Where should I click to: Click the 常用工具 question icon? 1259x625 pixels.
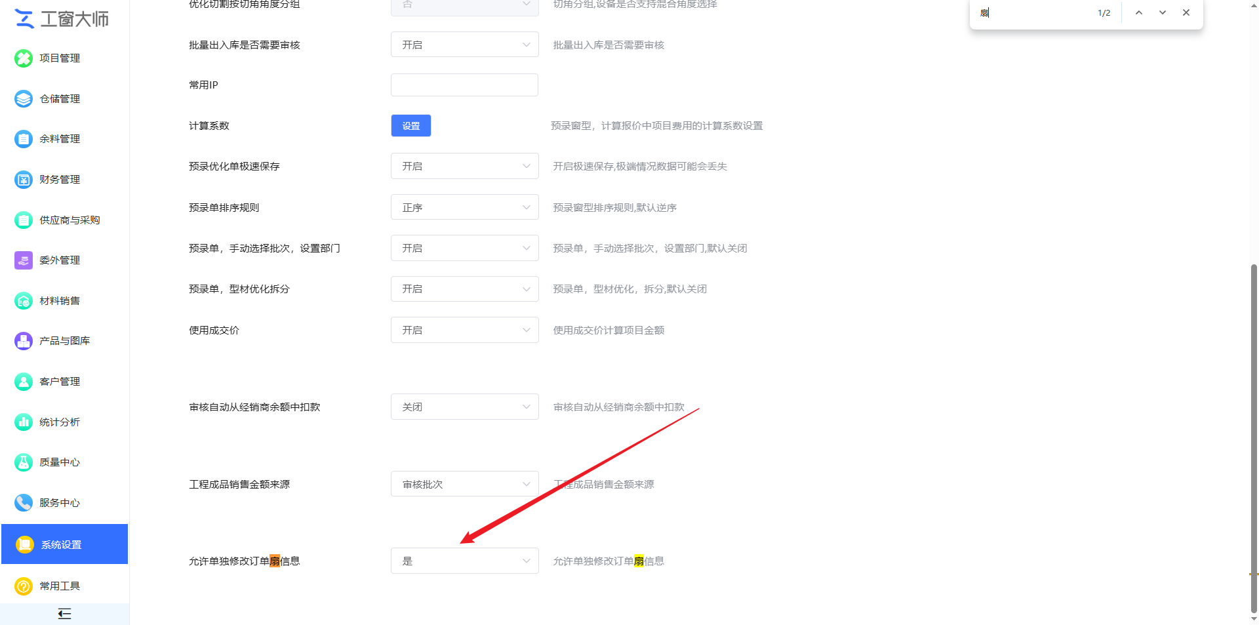[x=24, y=586]
